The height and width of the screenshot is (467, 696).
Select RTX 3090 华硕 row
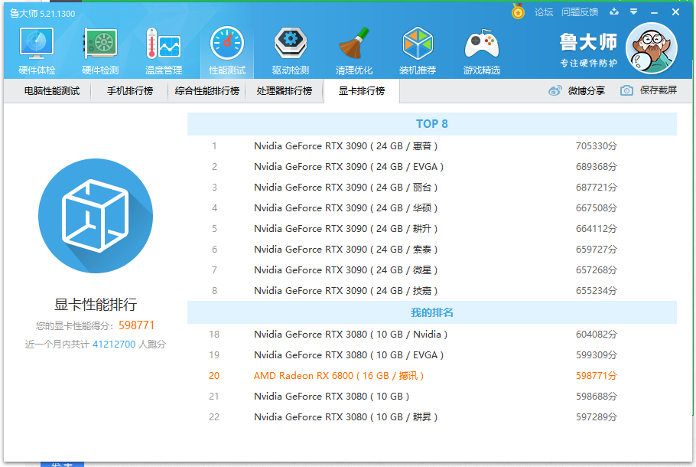(432, 208)
